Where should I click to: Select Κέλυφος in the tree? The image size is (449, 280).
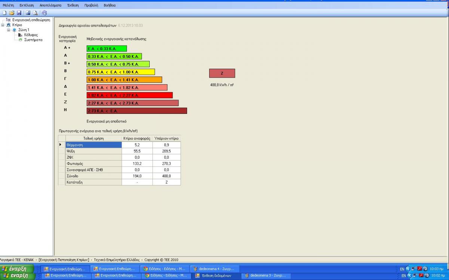coord(31,35)
